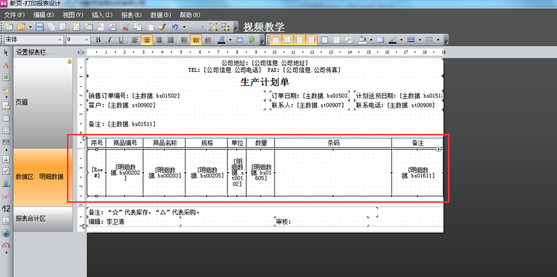The width and height of the screenshot is (557, 277).
Task: Select the 报表合计区 band header
Action: [x=33, y=219]
